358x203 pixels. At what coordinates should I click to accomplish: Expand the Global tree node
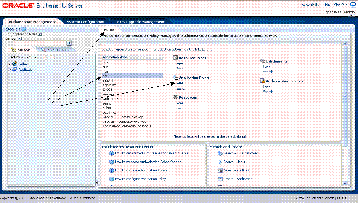point(9,64)
